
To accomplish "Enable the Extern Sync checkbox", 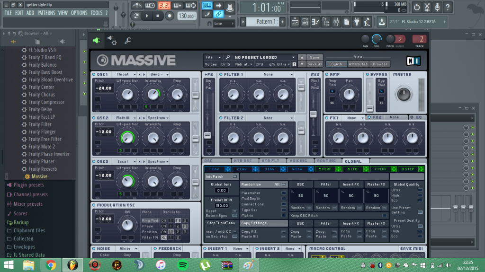I will coord(235,216).
